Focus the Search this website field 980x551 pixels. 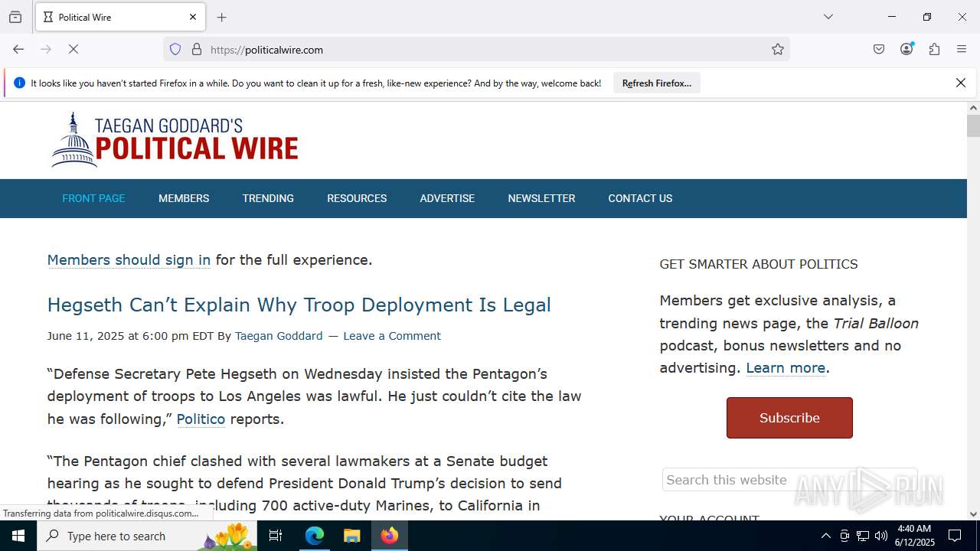(789, 480)
